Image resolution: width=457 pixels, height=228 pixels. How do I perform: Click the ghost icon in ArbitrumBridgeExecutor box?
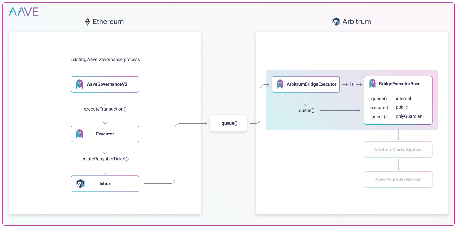[x=280, y=84]
